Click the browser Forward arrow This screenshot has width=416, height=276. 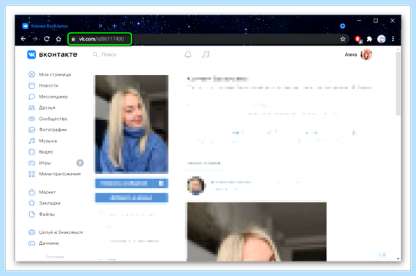[35, 39]
